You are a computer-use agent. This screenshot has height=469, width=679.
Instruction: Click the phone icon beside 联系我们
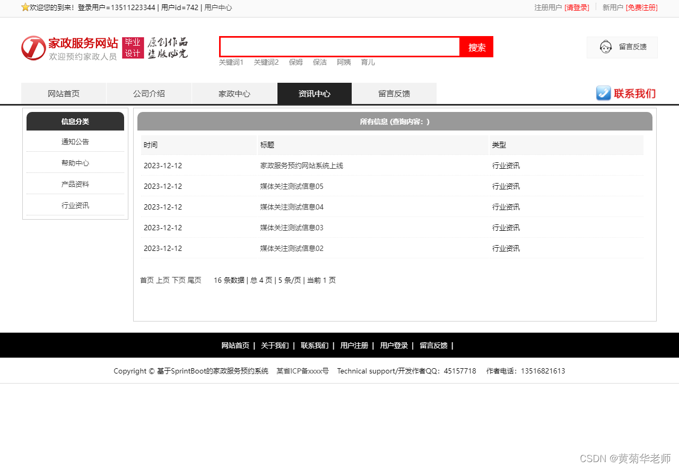pos(604,93)
